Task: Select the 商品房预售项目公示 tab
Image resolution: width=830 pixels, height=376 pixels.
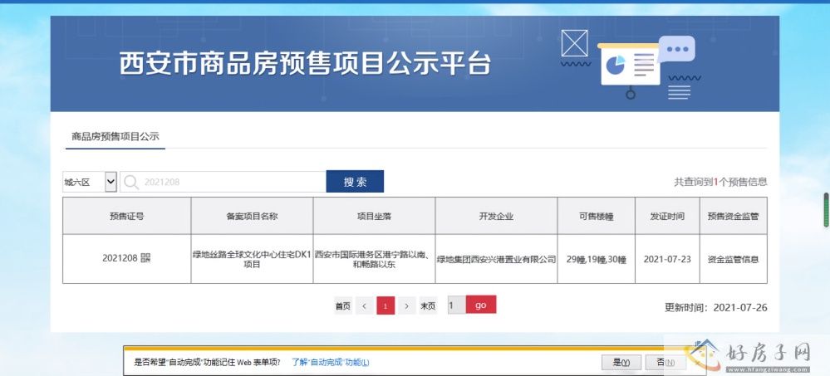Action: tap(115, 136)
